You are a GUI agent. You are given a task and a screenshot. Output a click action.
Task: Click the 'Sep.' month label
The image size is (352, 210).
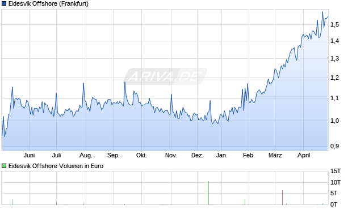point(114,155)
